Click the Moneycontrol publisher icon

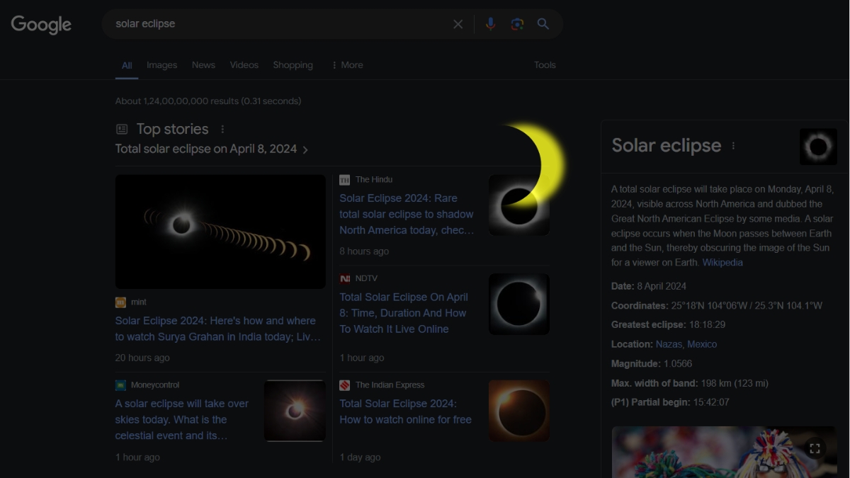pos(120,385)
